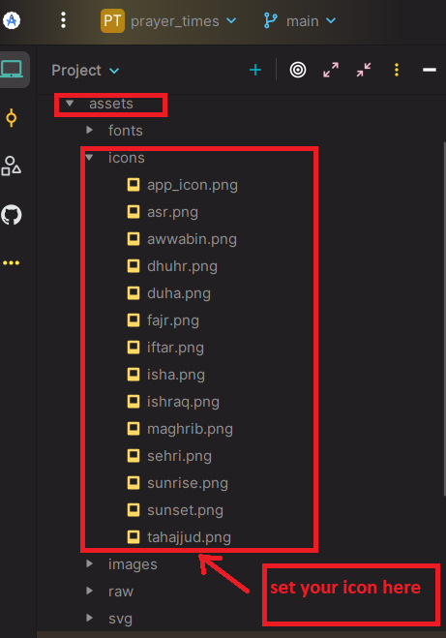446x638 pixels.
Task: Select the svg folder label
Action: coord(120,619)
